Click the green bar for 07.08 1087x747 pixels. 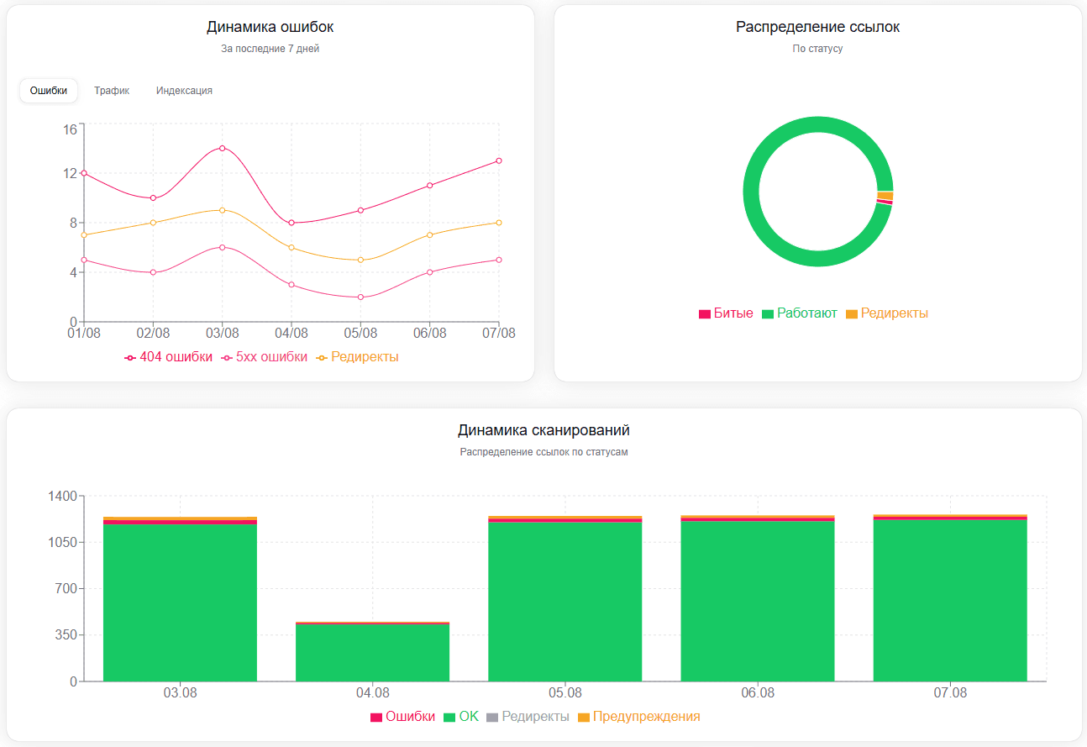point(950,601)
